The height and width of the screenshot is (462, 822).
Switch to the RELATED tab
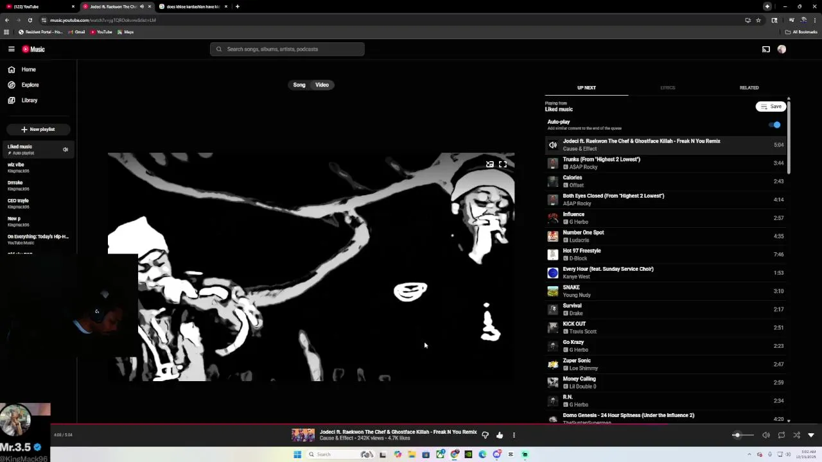(749, 88)
